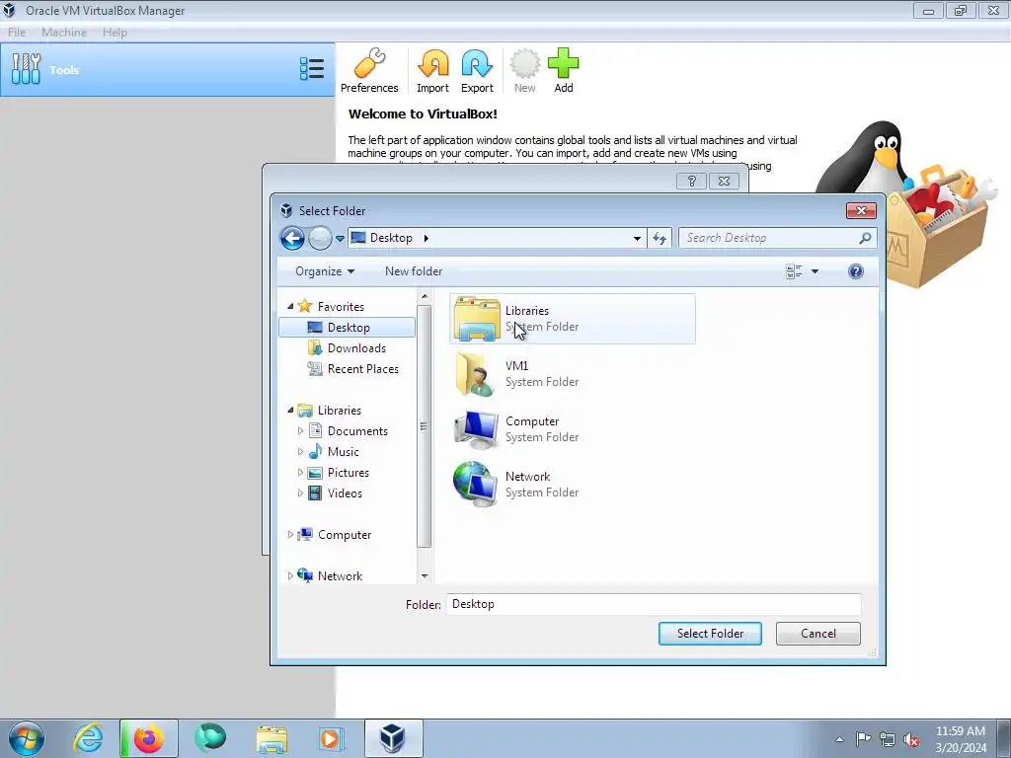Image resolution: width=1011 pixels, height=758 pixels.
Task: Expand the Pictures library node
Action: (300, 473)
